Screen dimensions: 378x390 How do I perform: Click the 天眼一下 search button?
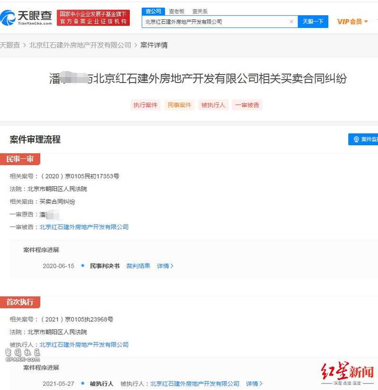pyautogui.click(x=313, y=22)
